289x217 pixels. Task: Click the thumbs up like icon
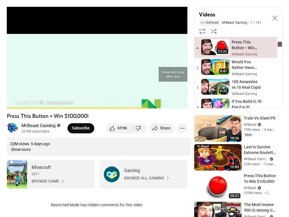pyautogui.click(x=112, y=128)
